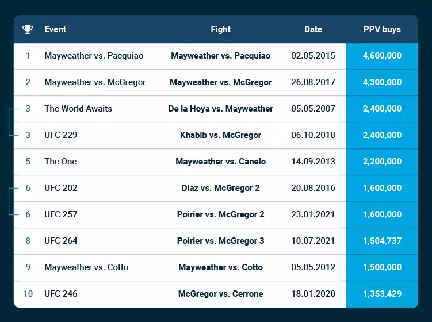This screenshot has height=322, width=432.
Task: Click the 4,300,000 PPV buys value
Action: (382, 82)
